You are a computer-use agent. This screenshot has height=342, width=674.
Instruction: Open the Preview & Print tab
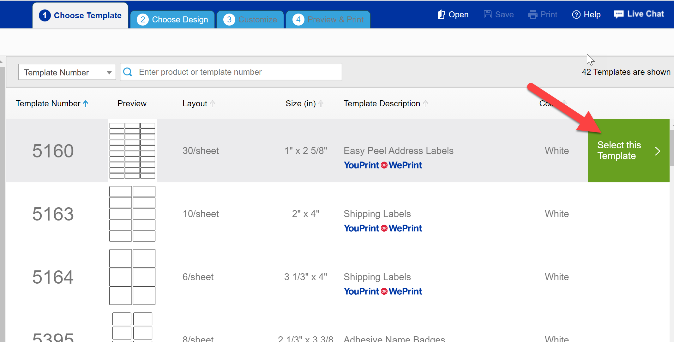coord(328,20)
